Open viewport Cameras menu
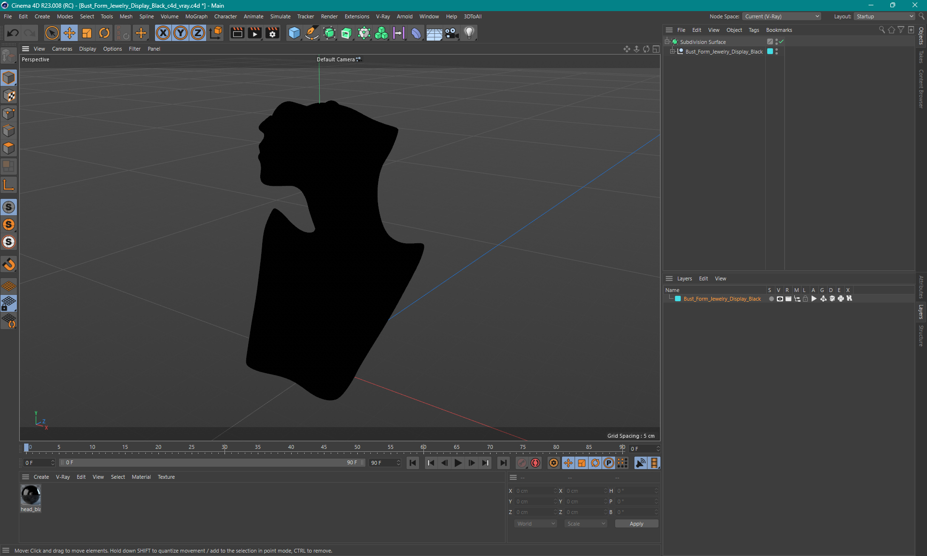Image resolution: width=927 pixels, height=556 pixels. click(62, 49)
